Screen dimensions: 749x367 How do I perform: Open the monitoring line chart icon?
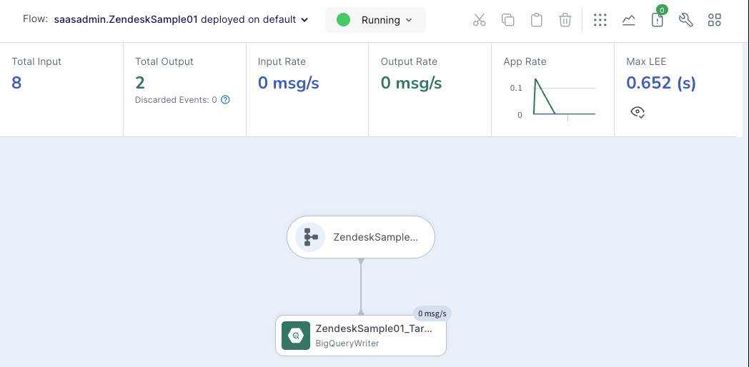tap(629, 20)
